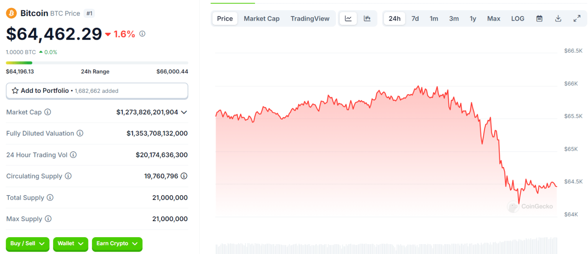Viewport: 588px width, 254px height.
Task: Click the Market Cap info icon
Action: [x=48, y=112]
